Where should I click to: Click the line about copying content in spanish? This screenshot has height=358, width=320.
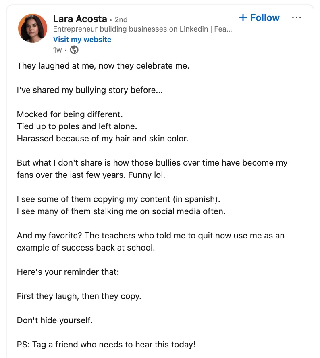(x=119, y=199)
